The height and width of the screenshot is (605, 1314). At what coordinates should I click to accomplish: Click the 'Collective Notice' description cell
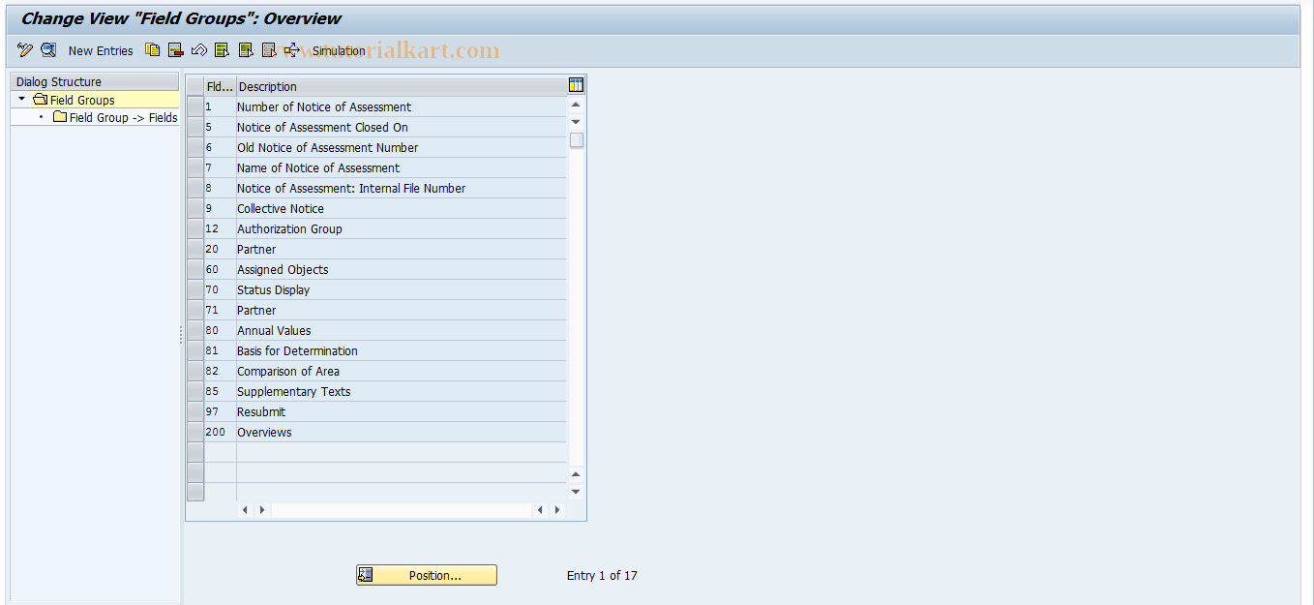(402, 208)
